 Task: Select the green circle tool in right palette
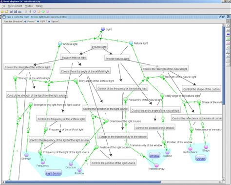click(228, 39)
